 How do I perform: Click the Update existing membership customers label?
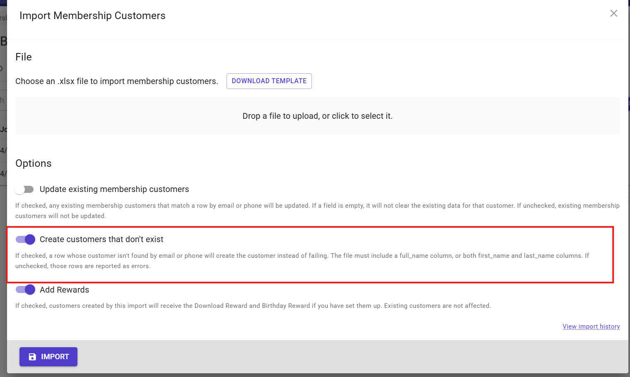pyautogui.click(x=114, y=189)
